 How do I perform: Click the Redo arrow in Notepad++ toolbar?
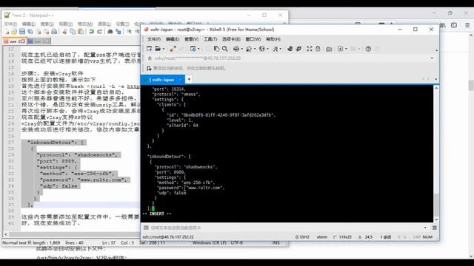pyautogui.click(x=99, y=31)
